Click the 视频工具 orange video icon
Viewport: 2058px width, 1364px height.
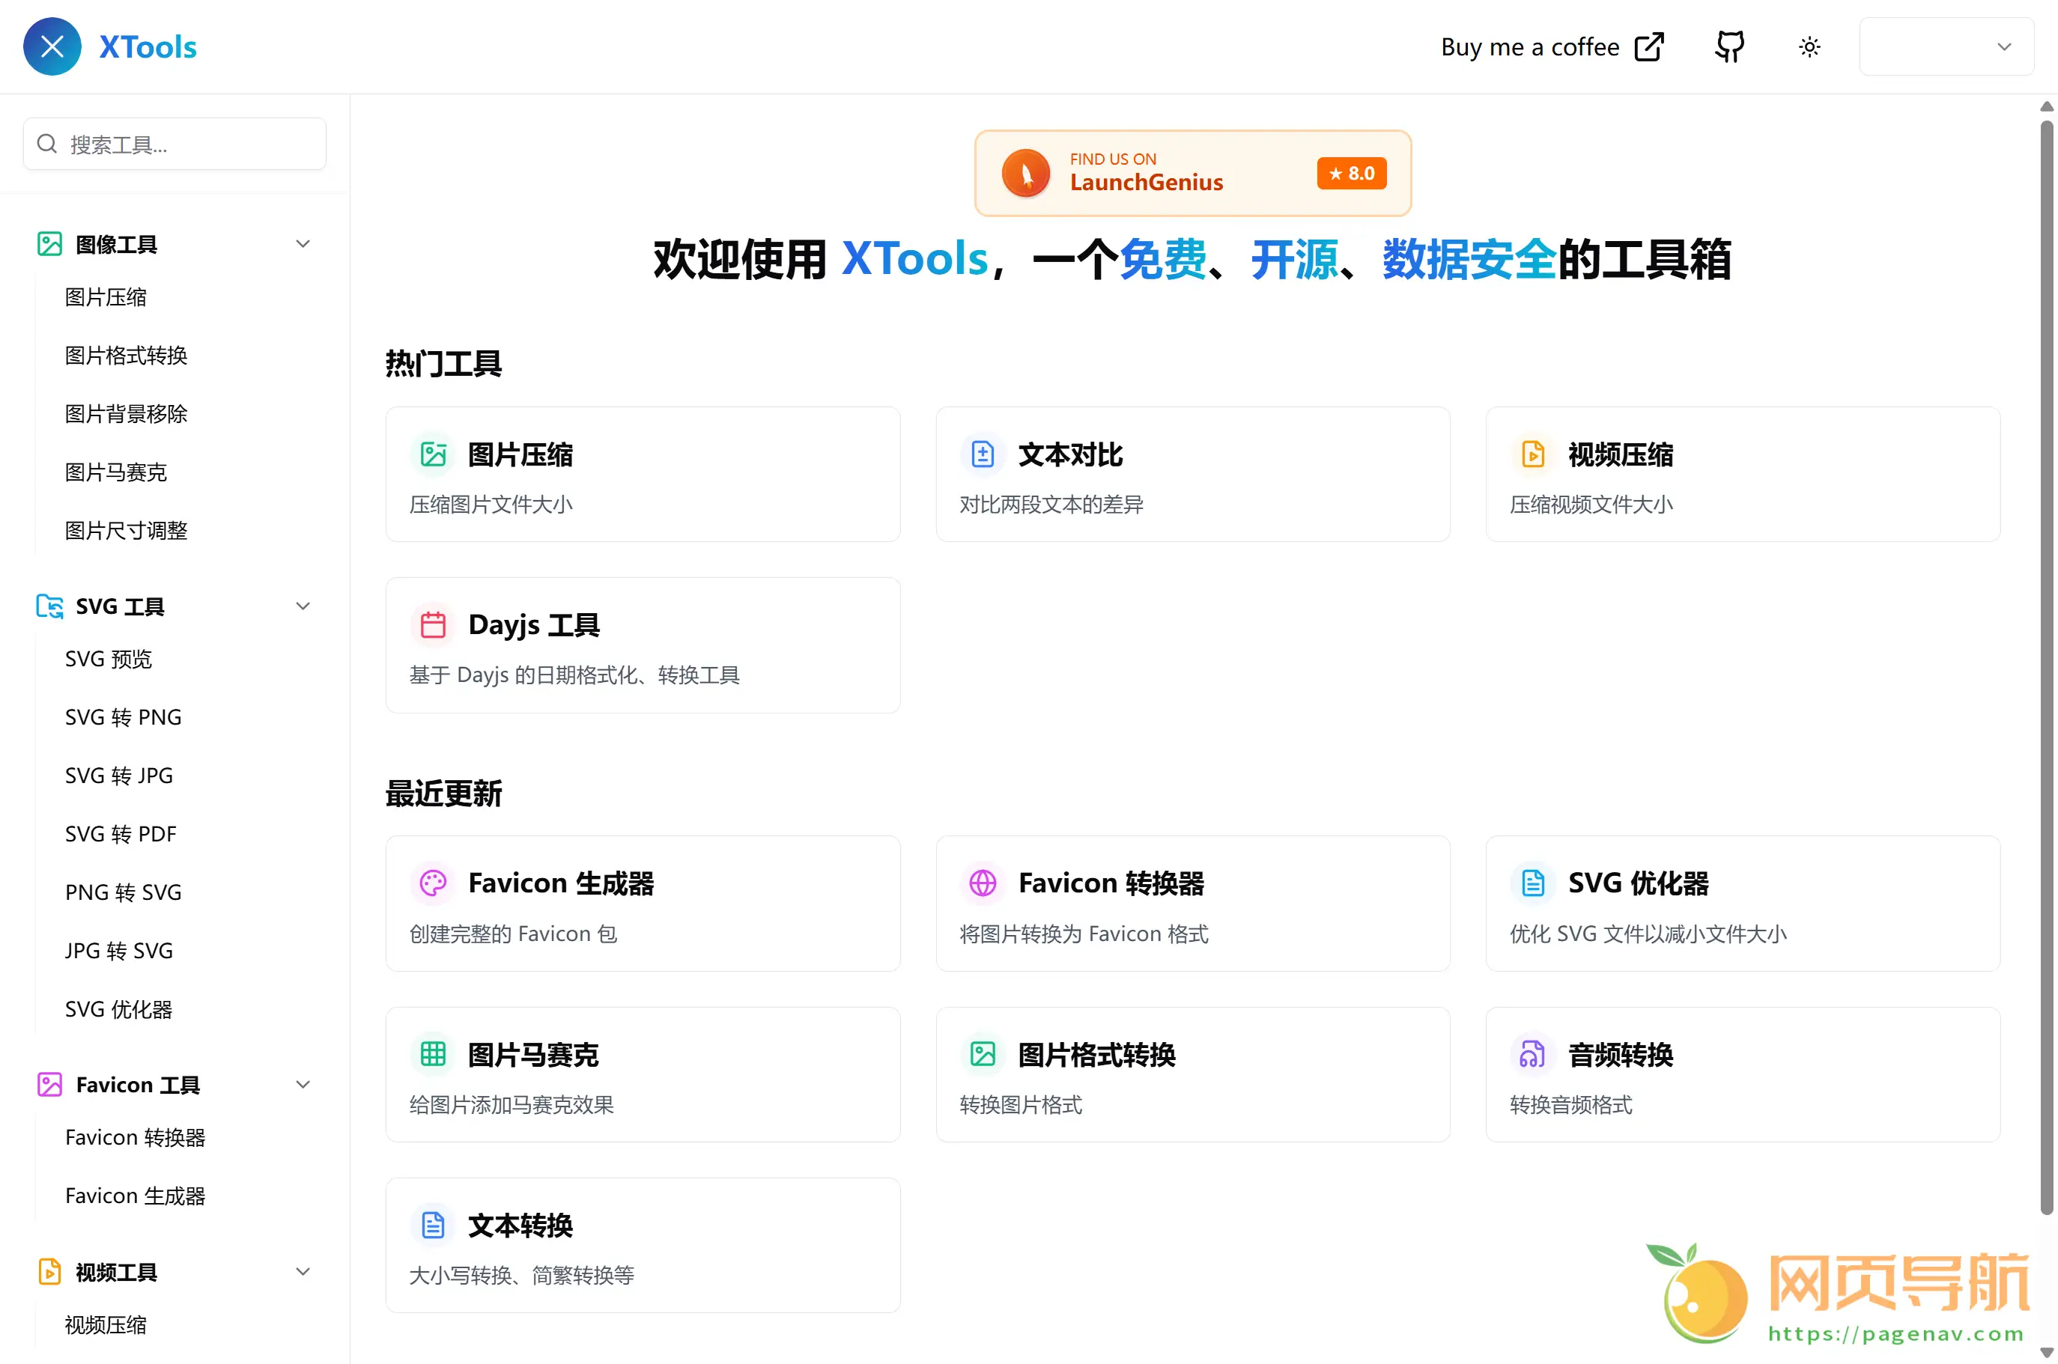tap(49, 1272)
